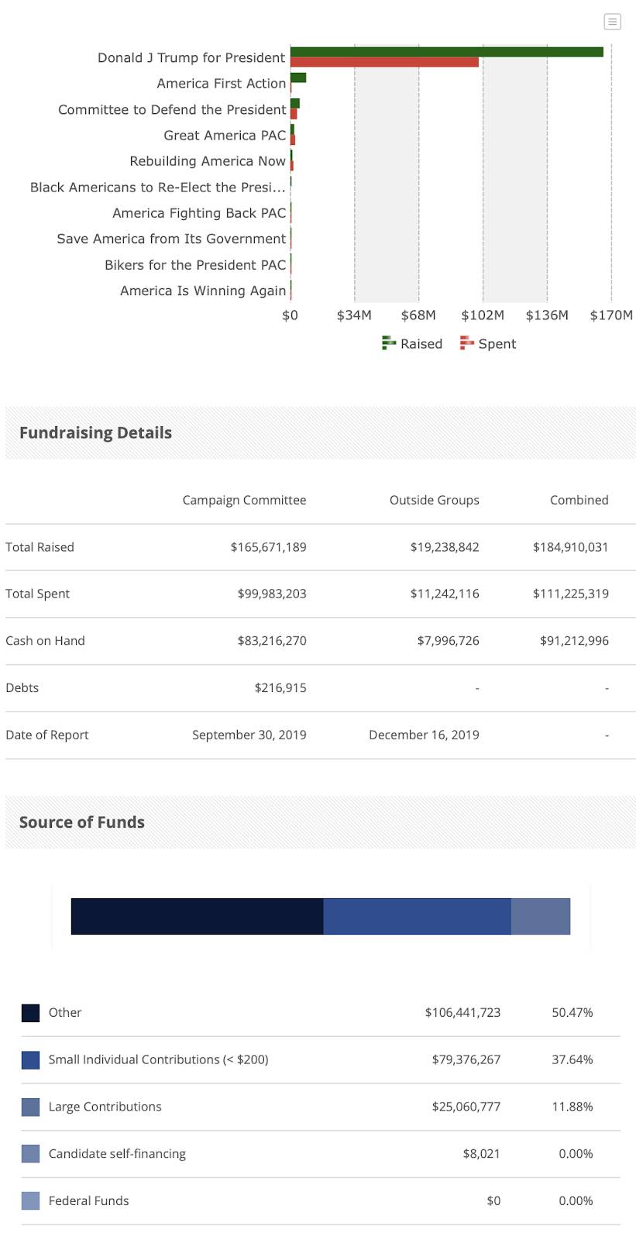636x1240 pixels.
Task: Click the Small Individual Contributions color swatch
Action: (x=30, y=1059)
